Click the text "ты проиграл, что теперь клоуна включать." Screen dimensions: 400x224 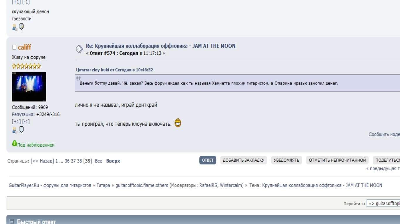pos(123,124)
